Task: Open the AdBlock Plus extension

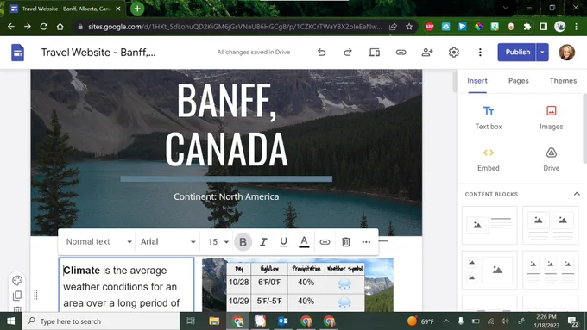Action: [429, 27]
